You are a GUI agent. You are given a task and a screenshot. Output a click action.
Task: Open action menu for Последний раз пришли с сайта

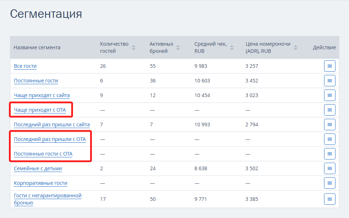(x=330, y=125)
